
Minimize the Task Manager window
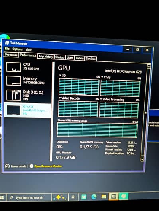[x=128, y=49]
